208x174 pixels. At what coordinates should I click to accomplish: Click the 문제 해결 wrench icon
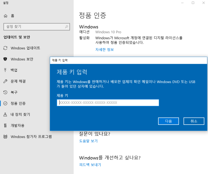tap(5, 81)
